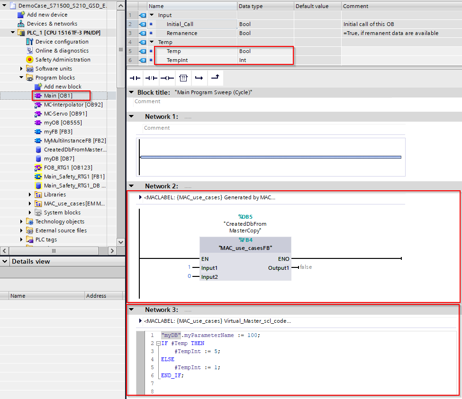Click the PLC tags folder icon
Viewport: 462px width, 399px height.
point(29,239)
